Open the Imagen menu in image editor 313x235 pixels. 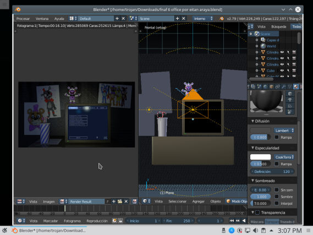pyautogui.click(x=49, y=201)
